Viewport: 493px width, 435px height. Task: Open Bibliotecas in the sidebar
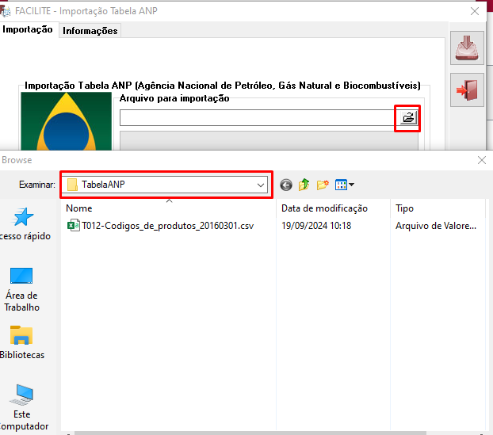[x=22, y=342]
